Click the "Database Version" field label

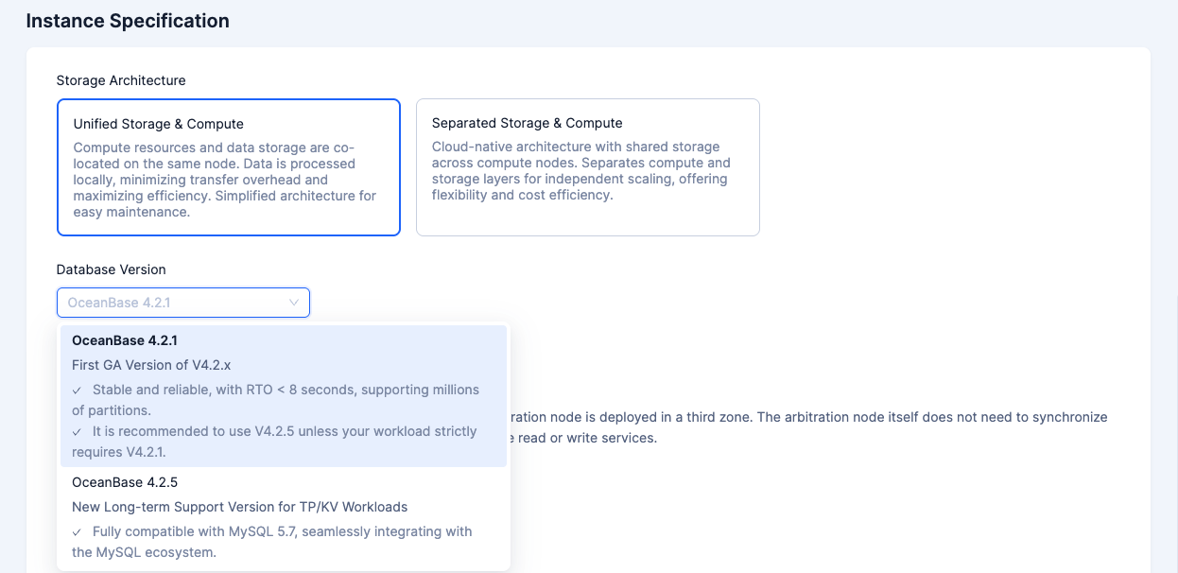[111, 269]
